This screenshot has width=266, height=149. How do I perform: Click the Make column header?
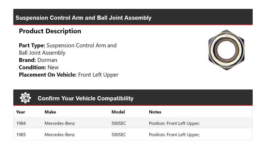pyautogui.click(x=50, y=112)
